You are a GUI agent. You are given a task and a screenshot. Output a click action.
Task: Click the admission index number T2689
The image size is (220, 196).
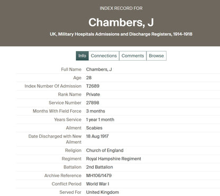(x=93, y=86)
